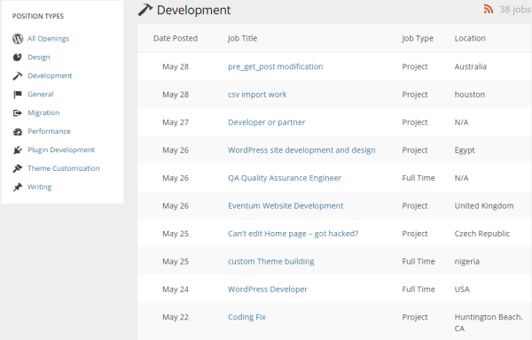Open Can't edit Home page job
Viewport: 532px width, 340px height.
click(293, 234)
